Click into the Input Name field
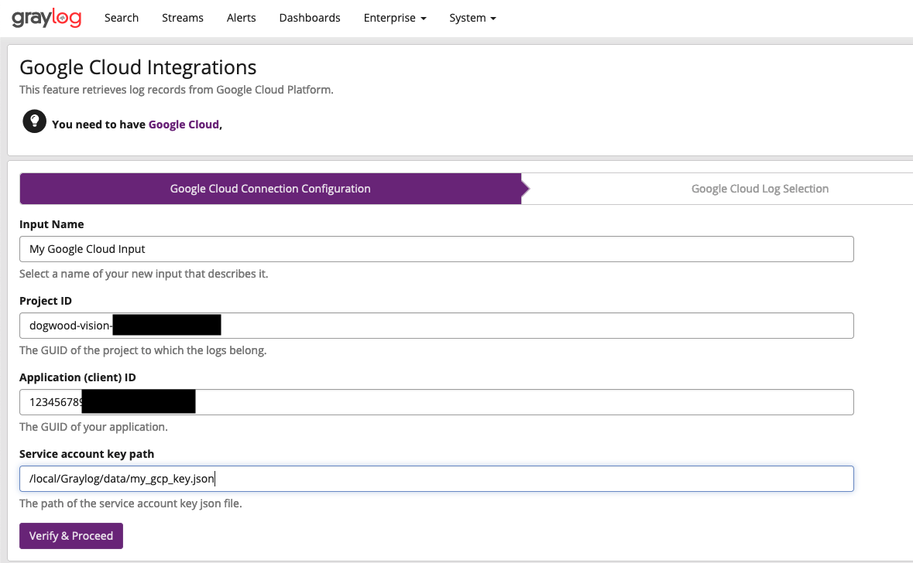The image size is (913, 563). tap(436, 248)
